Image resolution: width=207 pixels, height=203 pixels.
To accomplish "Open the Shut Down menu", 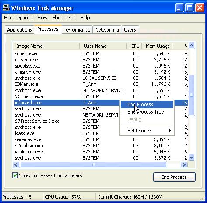I will click(x=64, y=18).
